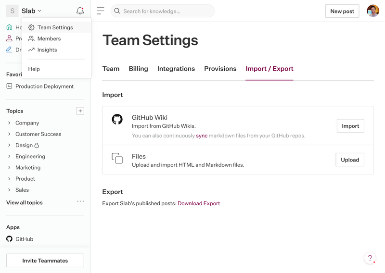Click the notifications bell icon
This screenshot has width=385, height=273.
tap(80, 11)
